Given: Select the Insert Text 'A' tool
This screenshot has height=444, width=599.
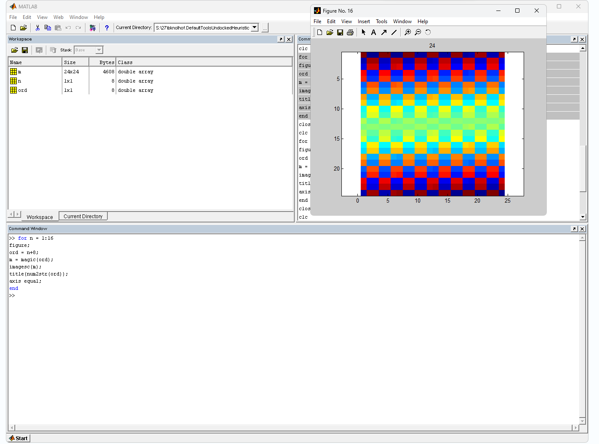Looking at the screenshot, I should [373, 32].
